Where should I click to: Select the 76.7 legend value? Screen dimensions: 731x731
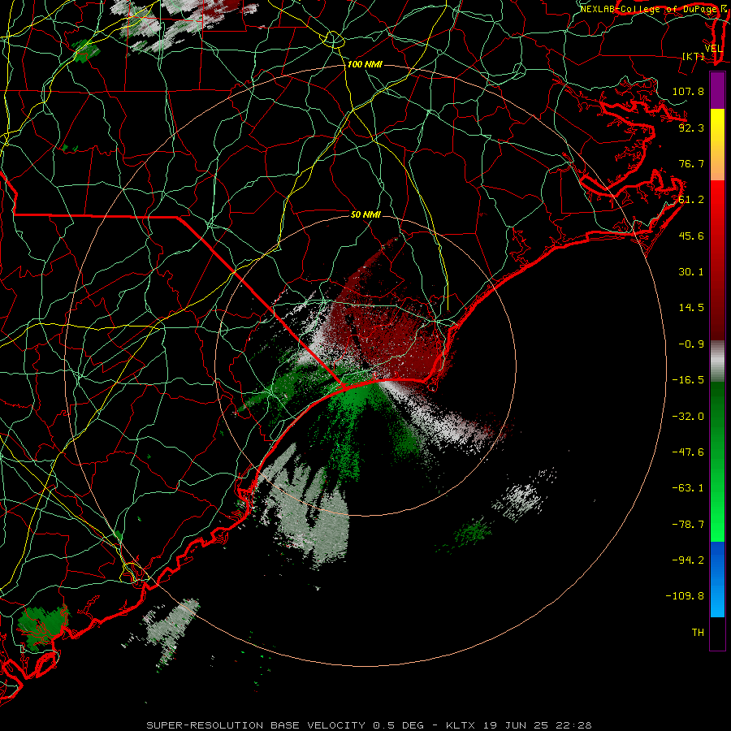(x=691, y=163)
